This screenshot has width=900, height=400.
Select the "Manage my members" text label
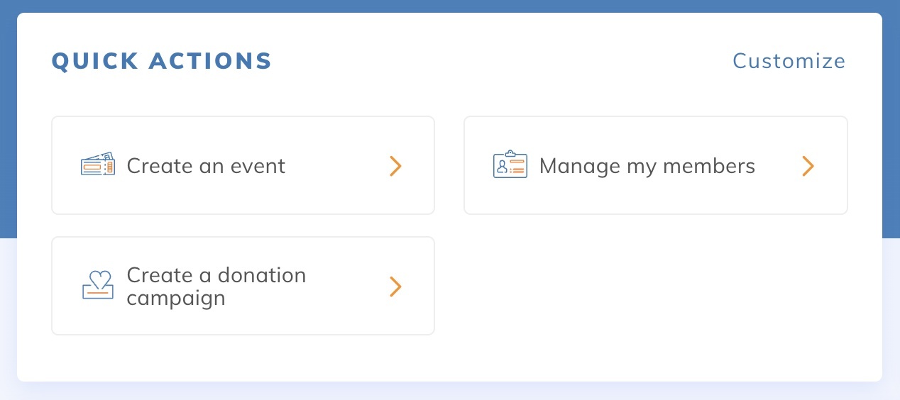pos(647,166)
